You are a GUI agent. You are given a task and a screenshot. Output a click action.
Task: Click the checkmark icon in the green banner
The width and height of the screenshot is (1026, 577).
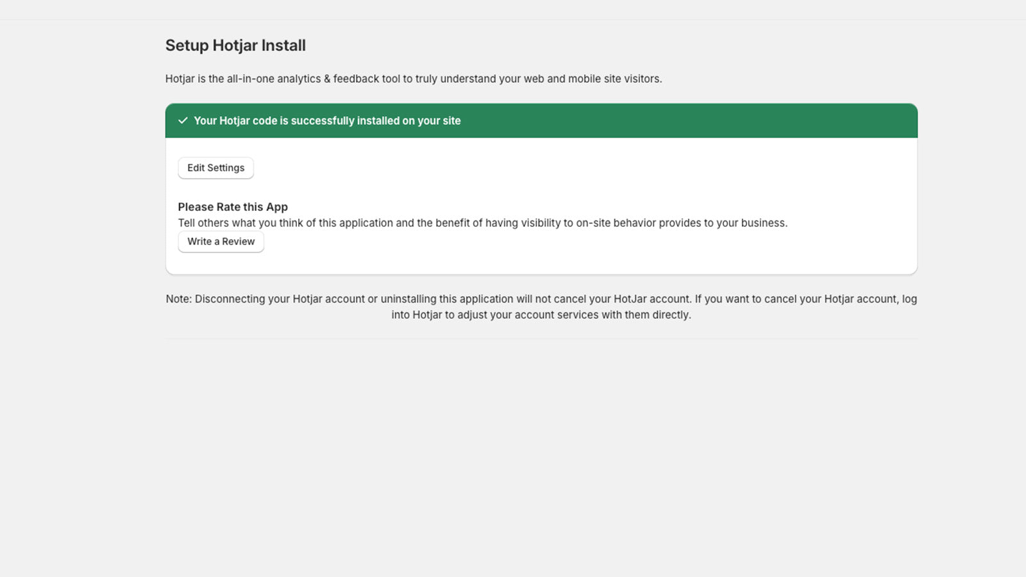(183, 121)
